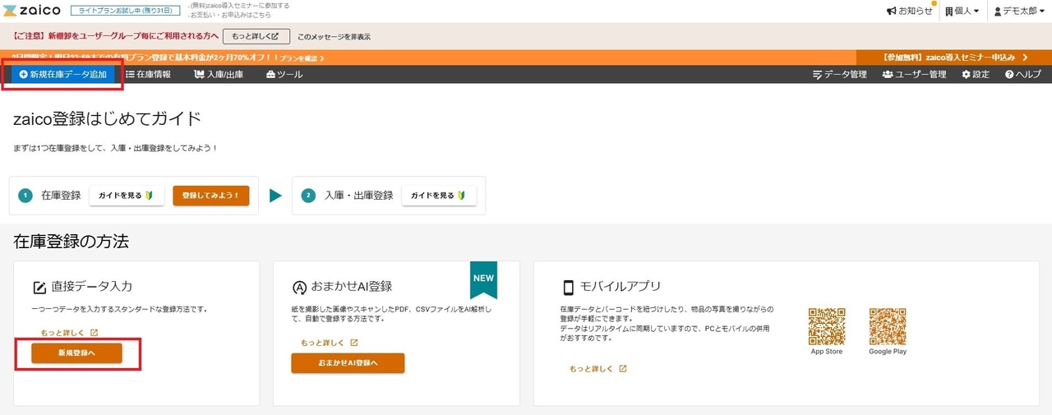Image resolution: width=1052 pixels, height=415 pixels.
Task: Click zaico導入セミナー申込み banner button
Action: coord(953,58)
